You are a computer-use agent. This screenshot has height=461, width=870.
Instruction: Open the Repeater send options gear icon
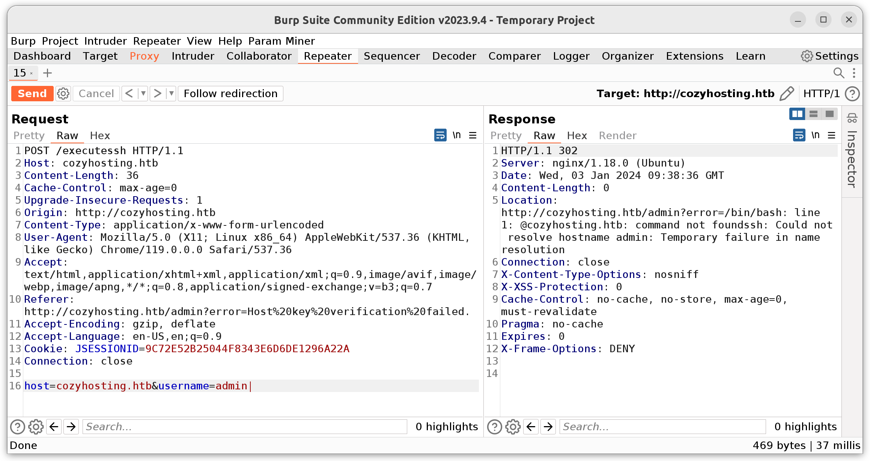63,93
